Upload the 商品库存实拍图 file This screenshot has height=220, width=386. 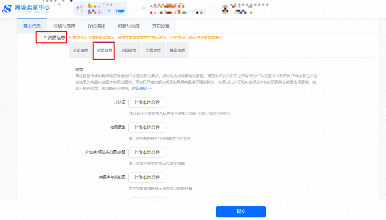(147, 177)
